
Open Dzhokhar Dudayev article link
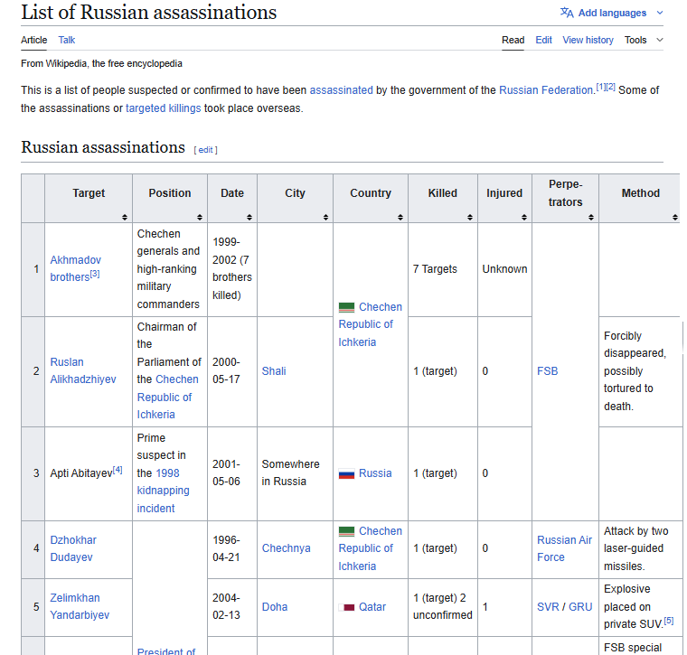(73, 548)
